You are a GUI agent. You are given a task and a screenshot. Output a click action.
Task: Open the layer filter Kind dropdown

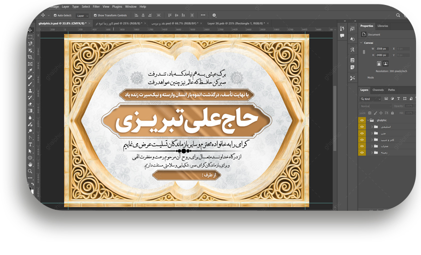point(371,99)
